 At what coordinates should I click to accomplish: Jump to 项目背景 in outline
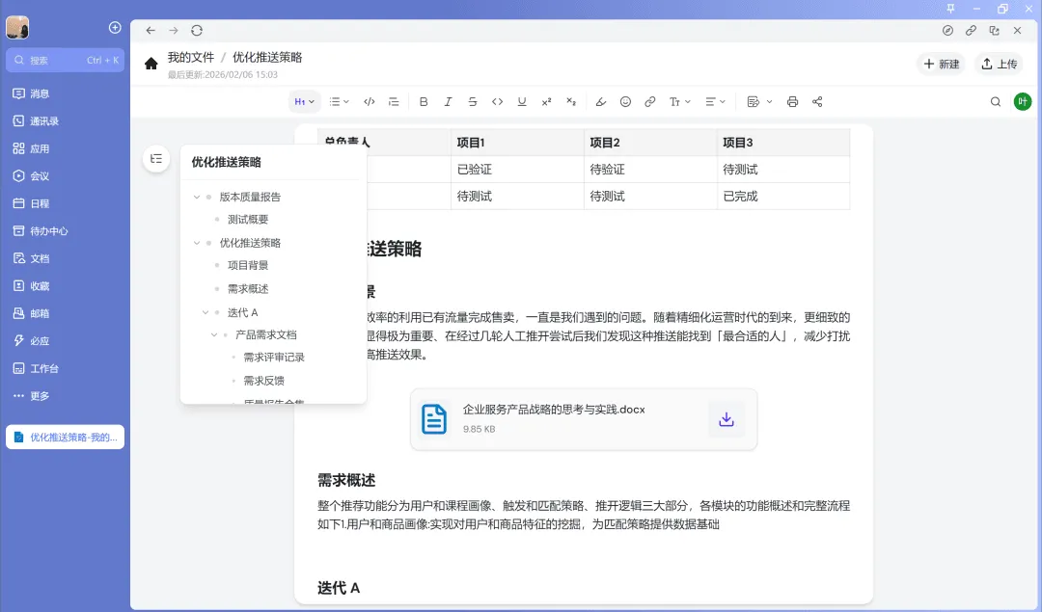[248, 265]
